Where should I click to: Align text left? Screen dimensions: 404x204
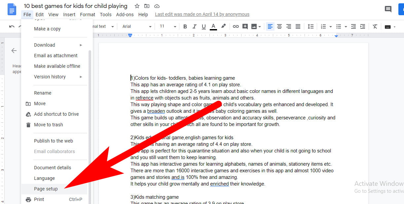tap(270, 26)
